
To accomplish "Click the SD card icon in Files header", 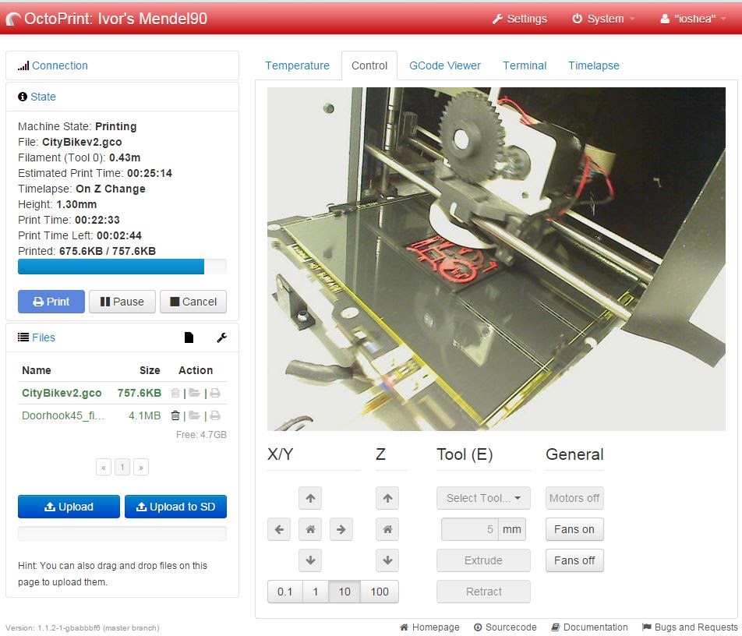I will pyautogui.click(x=189, y=337).
